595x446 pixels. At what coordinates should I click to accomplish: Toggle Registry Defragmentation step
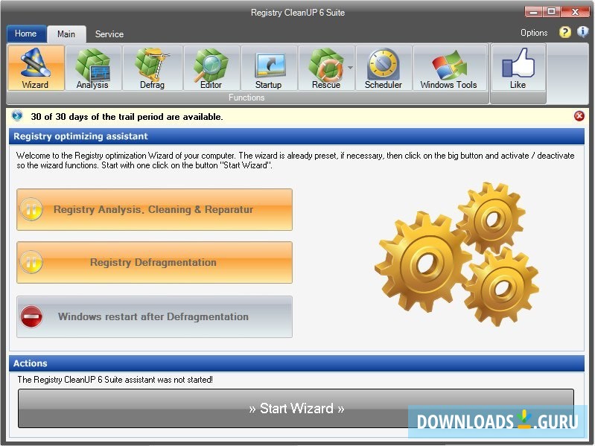tap(154, 262)
